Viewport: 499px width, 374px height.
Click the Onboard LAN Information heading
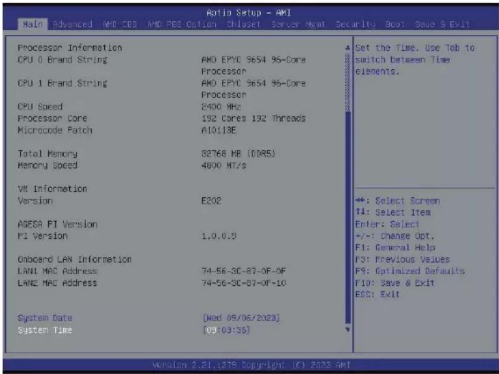75,260
